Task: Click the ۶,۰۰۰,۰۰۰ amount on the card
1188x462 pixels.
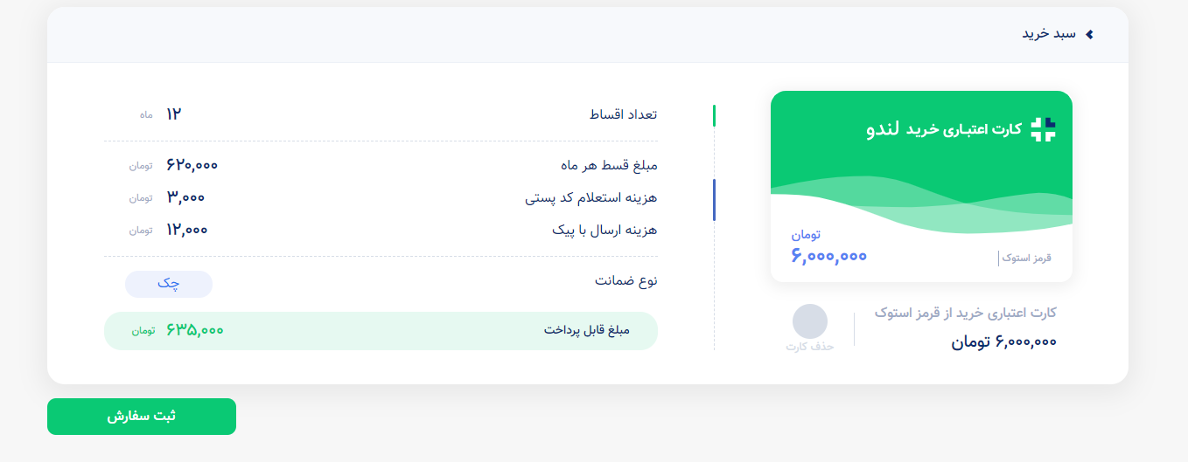Action: point(829,256)
